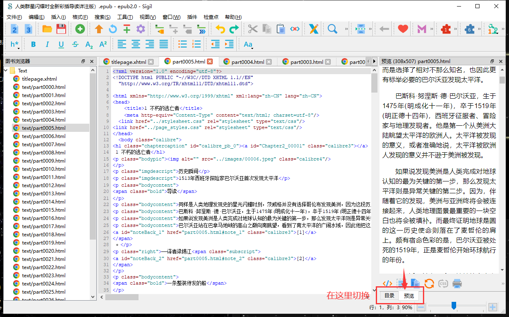This screenshot has width=509, height=317.
Task: Open the 工具(T) menu
Action: (125, 17)
